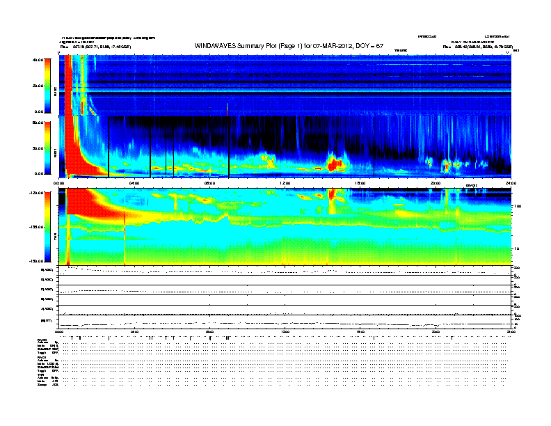
Task: Click the vertical RAD1 axis label
Action: (55, 152)
